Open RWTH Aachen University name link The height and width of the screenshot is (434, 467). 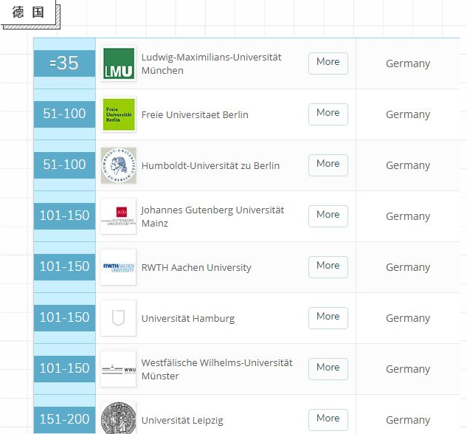[x=196, y=267]
